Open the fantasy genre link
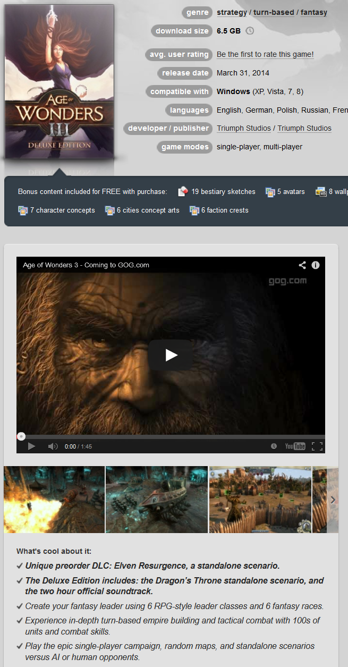Viewport: 348px width, 667px height. tap(314, 12)
